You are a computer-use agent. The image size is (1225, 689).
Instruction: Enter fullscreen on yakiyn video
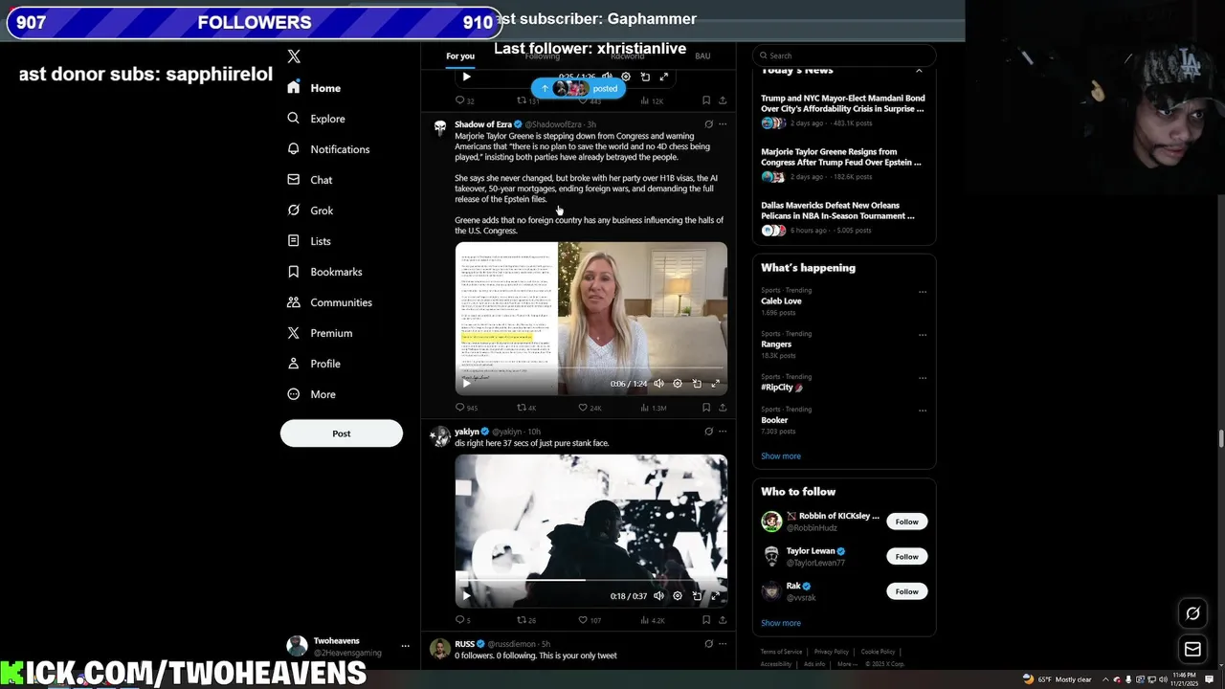[715, 595]
